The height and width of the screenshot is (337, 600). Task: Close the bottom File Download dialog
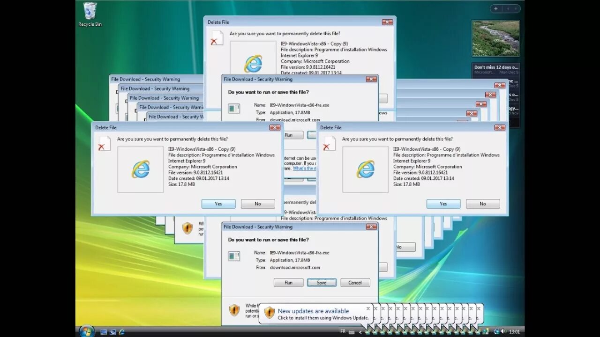pyautogui.click(x=371, y=227)
